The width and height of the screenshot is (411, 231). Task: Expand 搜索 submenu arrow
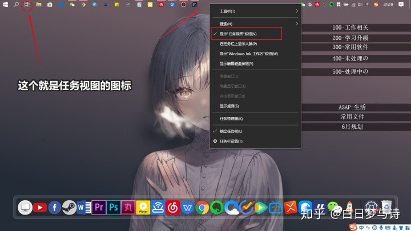(x=297, y=24)
